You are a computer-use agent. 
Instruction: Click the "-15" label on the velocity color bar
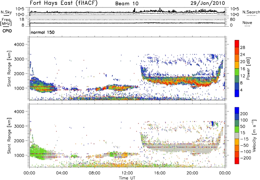pos(244,139)
